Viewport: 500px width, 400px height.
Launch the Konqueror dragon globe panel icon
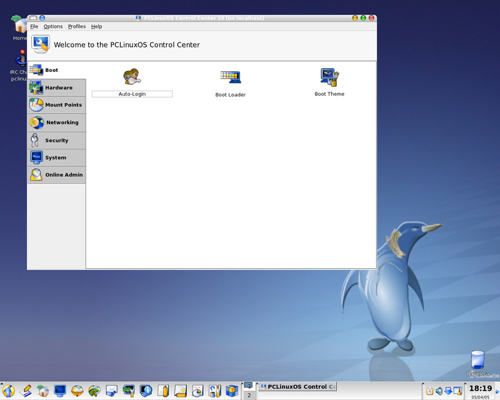point(94,391)
